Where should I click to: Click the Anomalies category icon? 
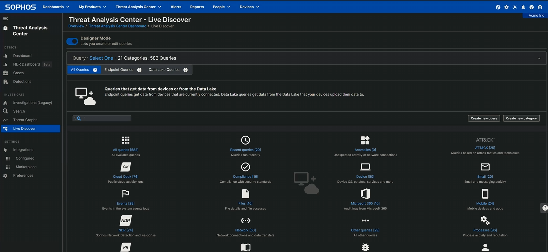point(365,140)
